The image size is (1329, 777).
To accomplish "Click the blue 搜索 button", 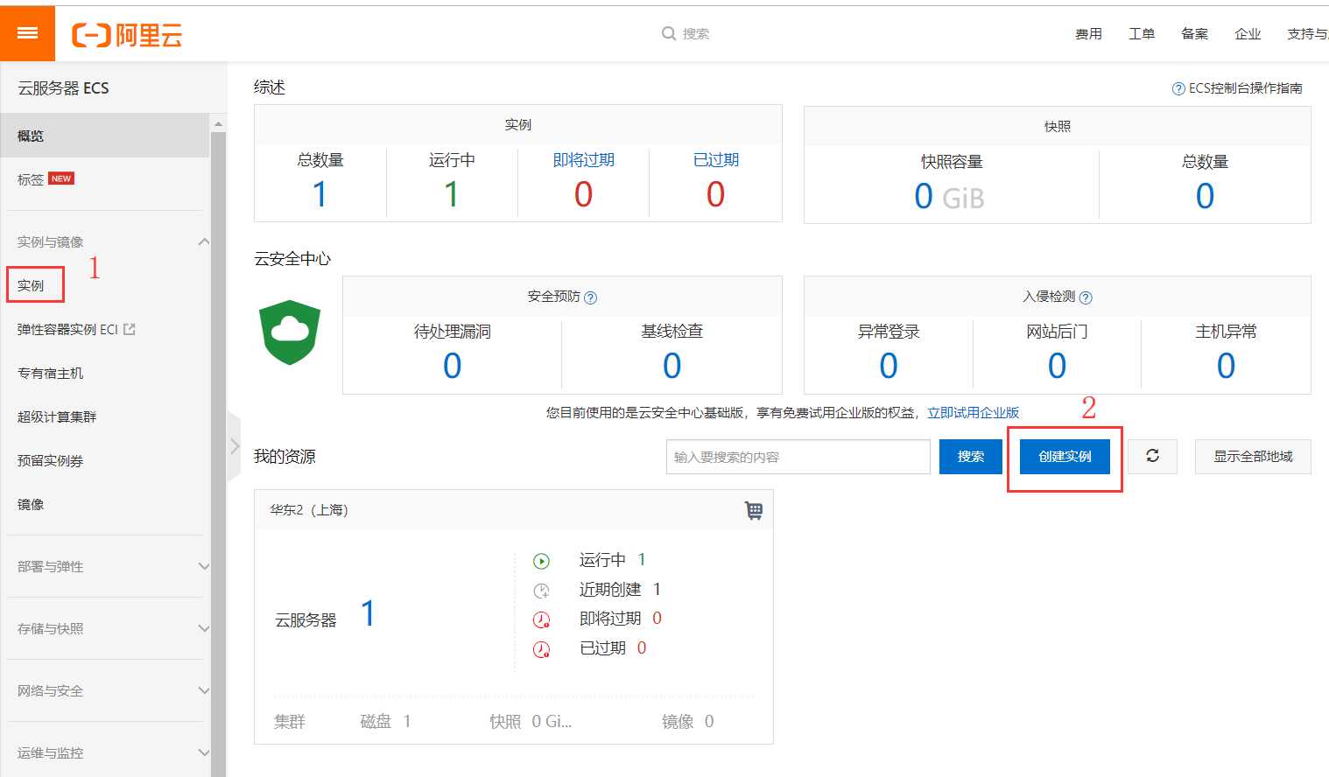I will (970, 457).
